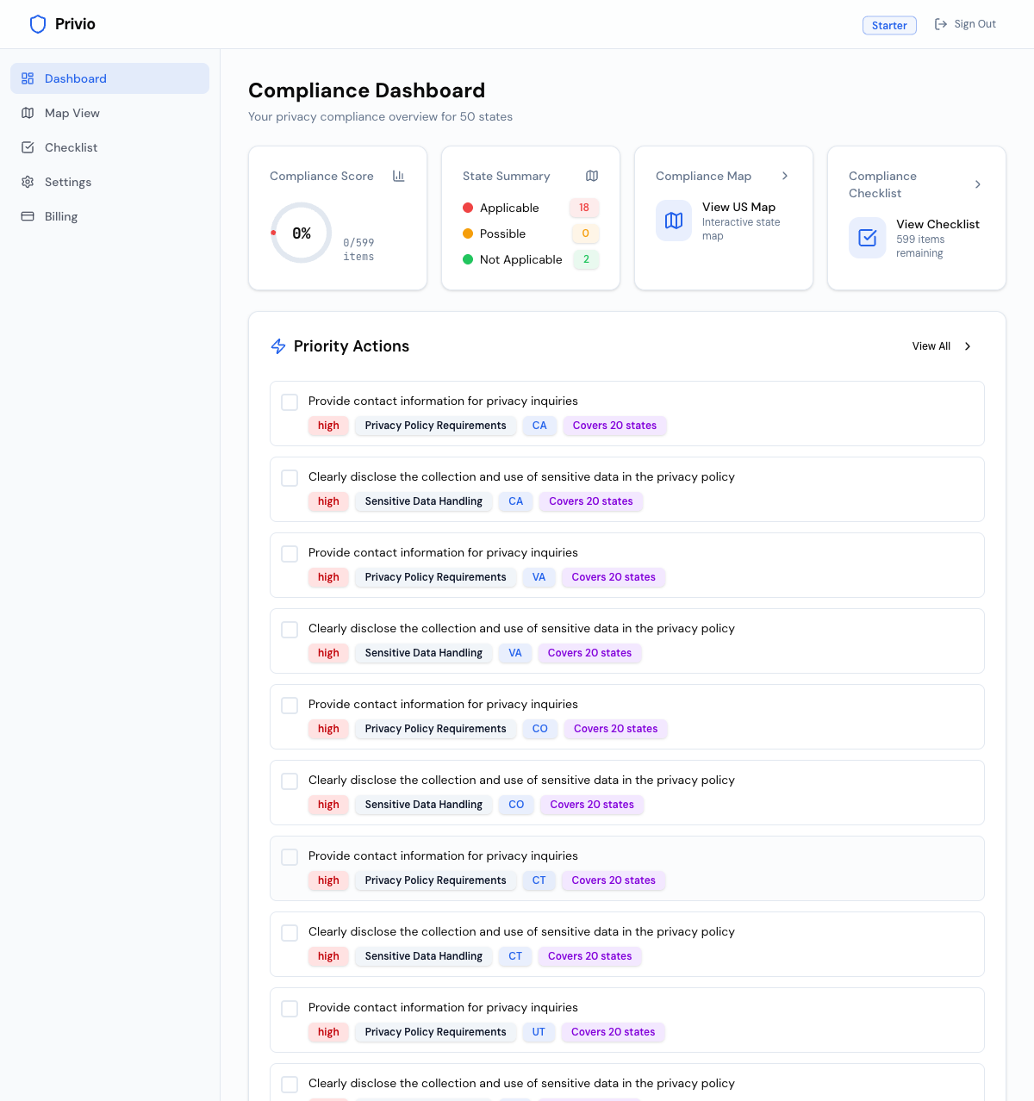Image resolution: width=1034 pixels, height=1101 pixels.
Task: Click the Priority Actions heading text
Action: tap(352, 346)
